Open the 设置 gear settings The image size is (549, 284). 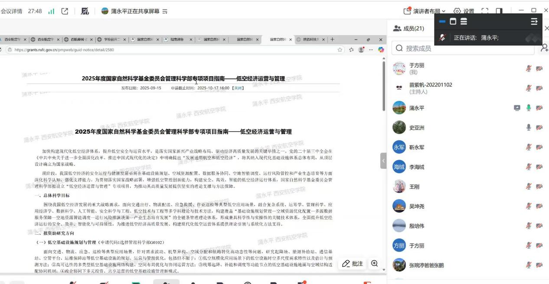[x=464, y=11]
